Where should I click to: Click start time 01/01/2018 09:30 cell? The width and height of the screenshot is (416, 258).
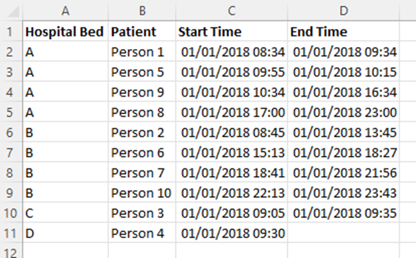tap(233, 233)
